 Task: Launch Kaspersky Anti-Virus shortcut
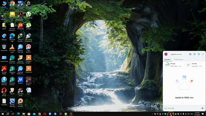pos(12,59)
